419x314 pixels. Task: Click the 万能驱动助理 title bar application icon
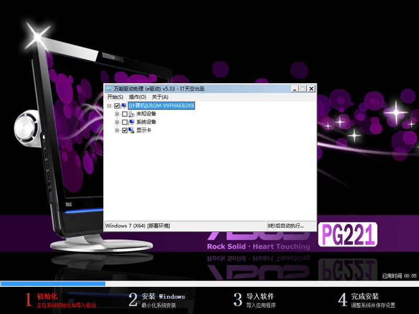point(108,88)
